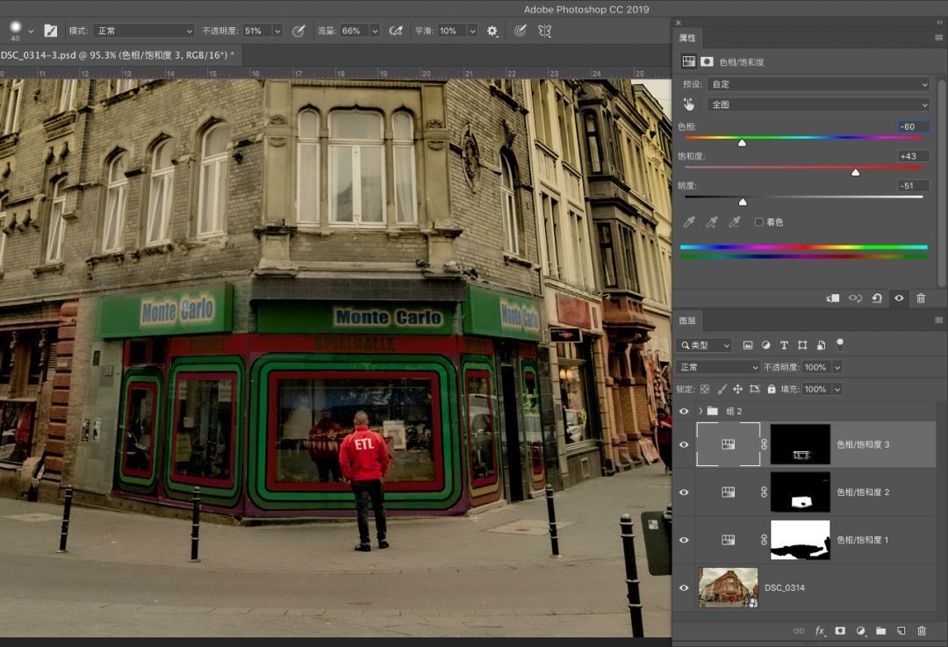This screenshot has width=948, height=647.
Task: Select the DSC_0314-3.psd document tab
Action: pyautogui.click(x=118, y=55)
